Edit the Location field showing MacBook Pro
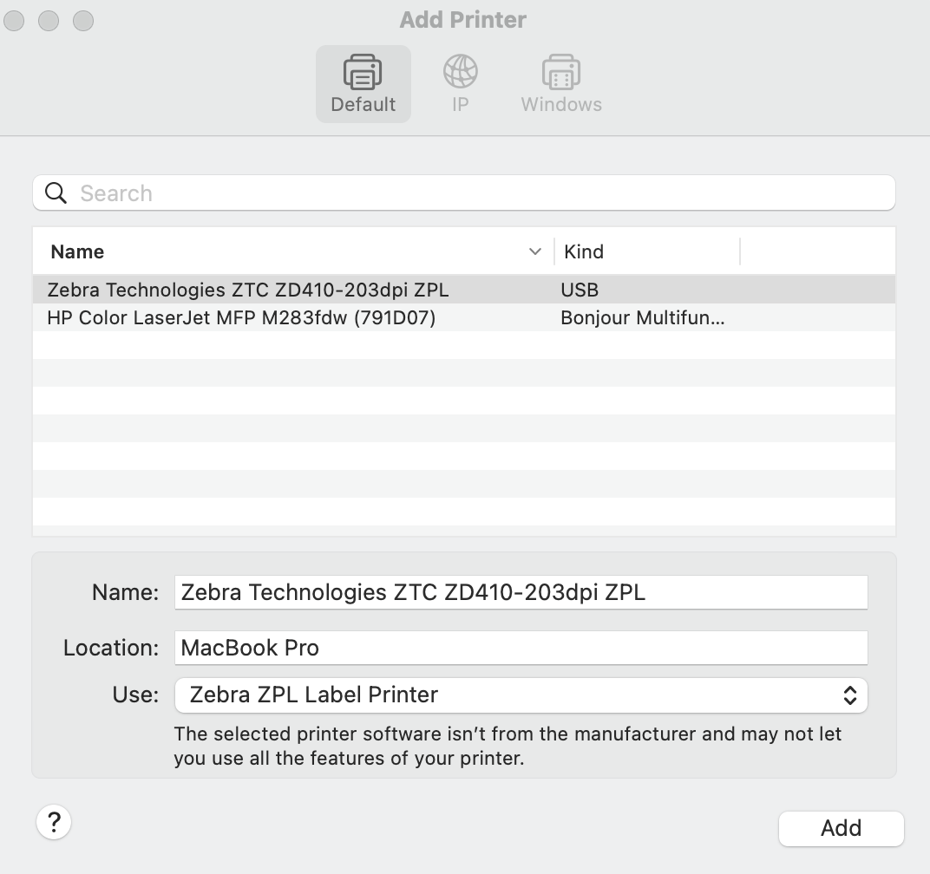The height and width of the screenshot is (874, 930). point(521,648)
